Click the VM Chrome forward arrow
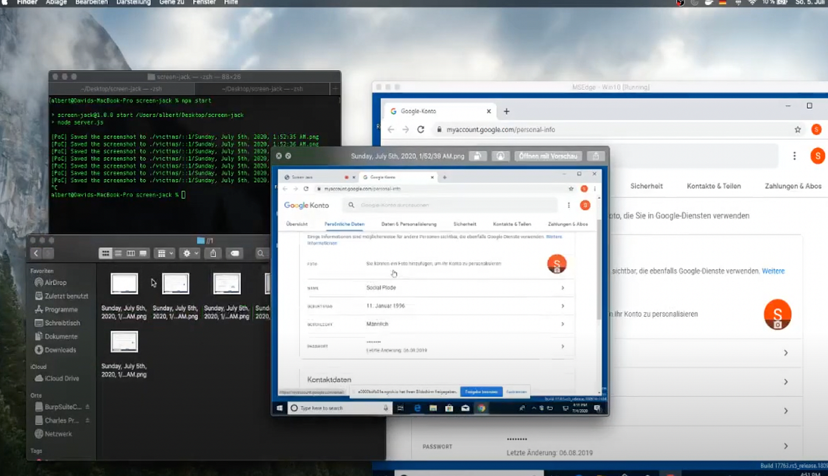Image resolution: width=828 pixels, height=476 pixels. point(405,129)
